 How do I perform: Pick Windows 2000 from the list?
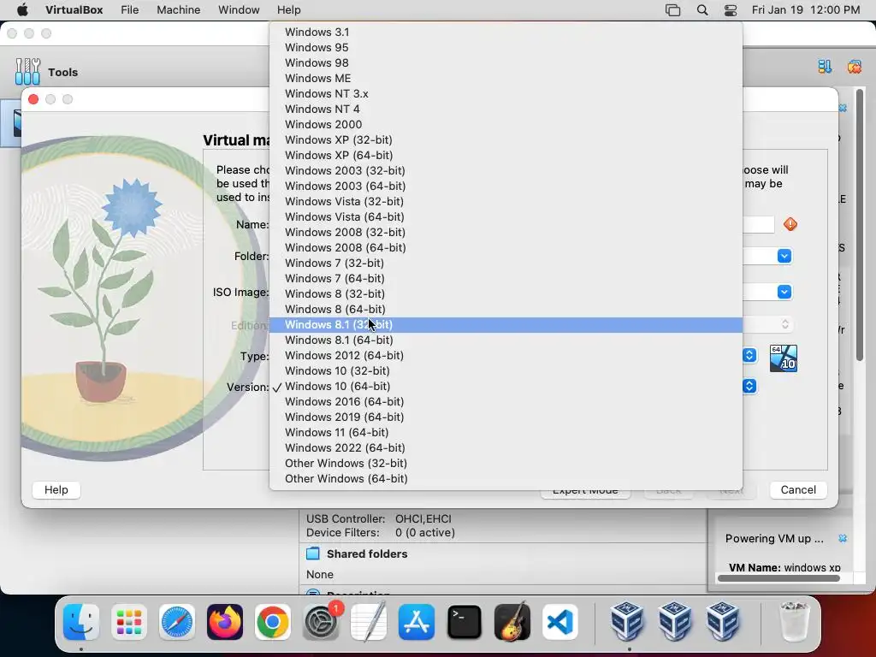[506, 124]
